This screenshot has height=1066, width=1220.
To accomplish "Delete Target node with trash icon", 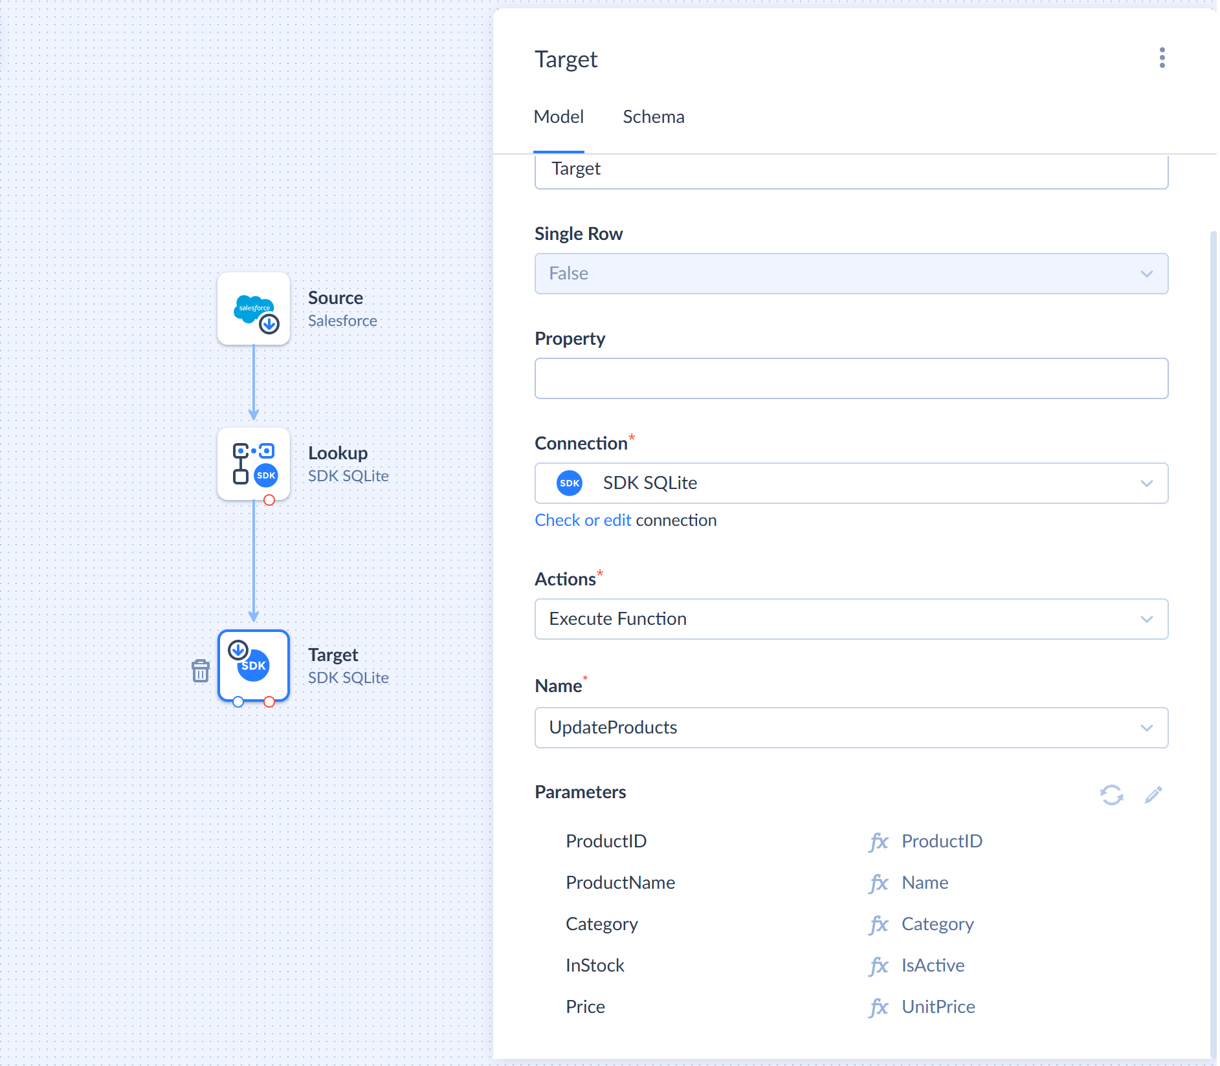I will click(201, 671).
